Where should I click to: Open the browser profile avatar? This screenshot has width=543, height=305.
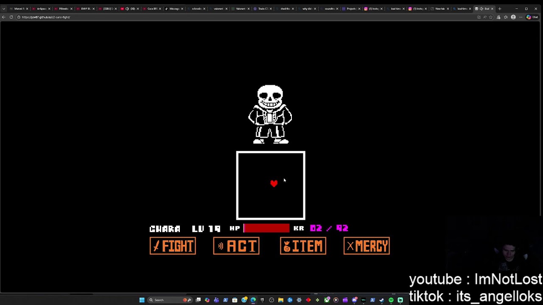(x=513, y=17)
